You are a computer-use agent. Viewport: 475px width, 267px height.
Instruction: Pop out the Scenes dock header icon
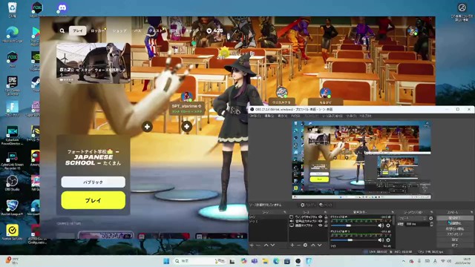pos(284,212)
